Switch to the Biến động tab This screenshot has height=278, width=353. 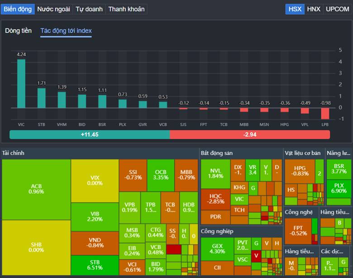(18, 9)
